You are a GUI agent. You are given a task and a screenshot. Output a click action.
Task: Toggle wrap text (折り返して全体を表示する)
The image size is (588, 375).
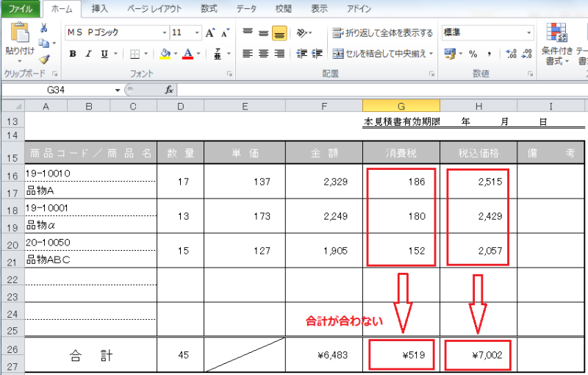point(383,33)
